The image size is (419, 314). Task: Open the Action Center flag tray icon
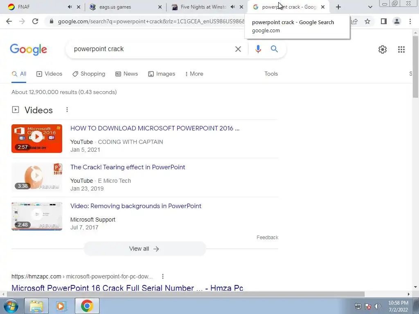(368, 306)
